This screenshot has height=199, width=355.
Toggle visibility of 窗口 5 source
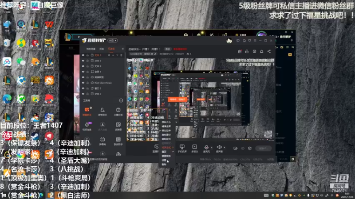83,88
